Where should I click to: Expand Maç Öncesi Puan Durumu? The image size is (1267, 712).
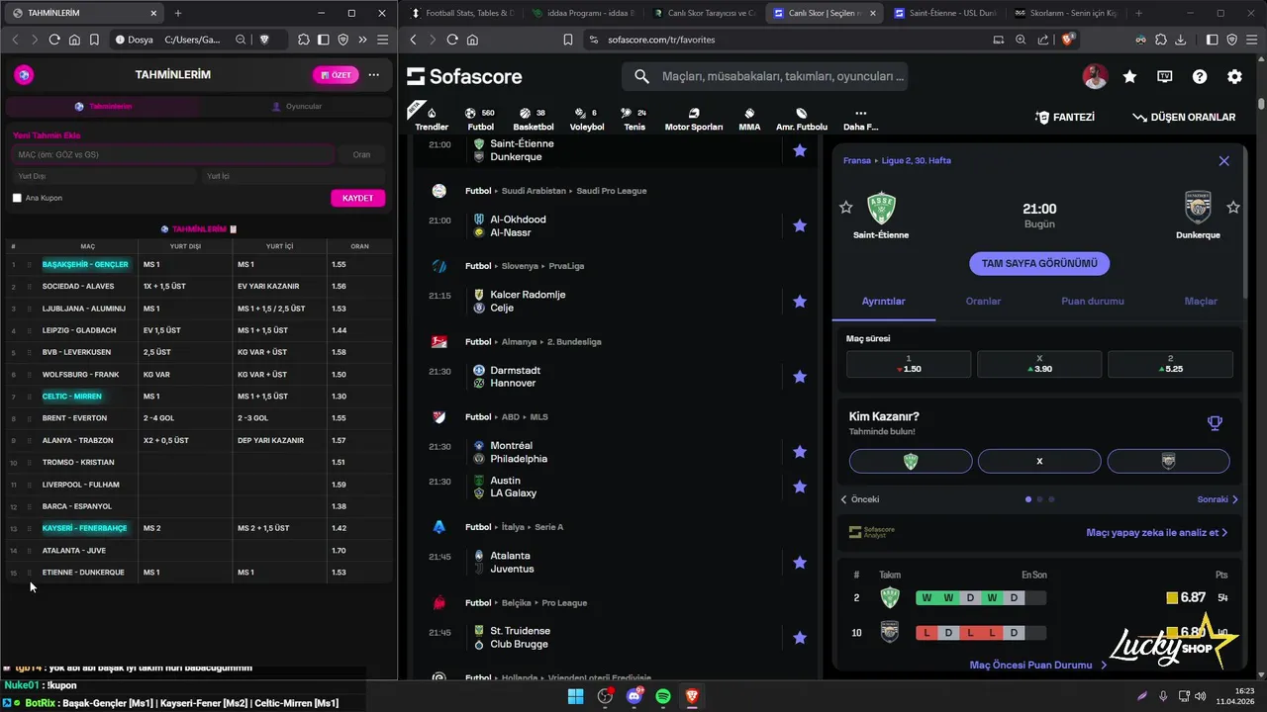click(x=1038, y=666)
